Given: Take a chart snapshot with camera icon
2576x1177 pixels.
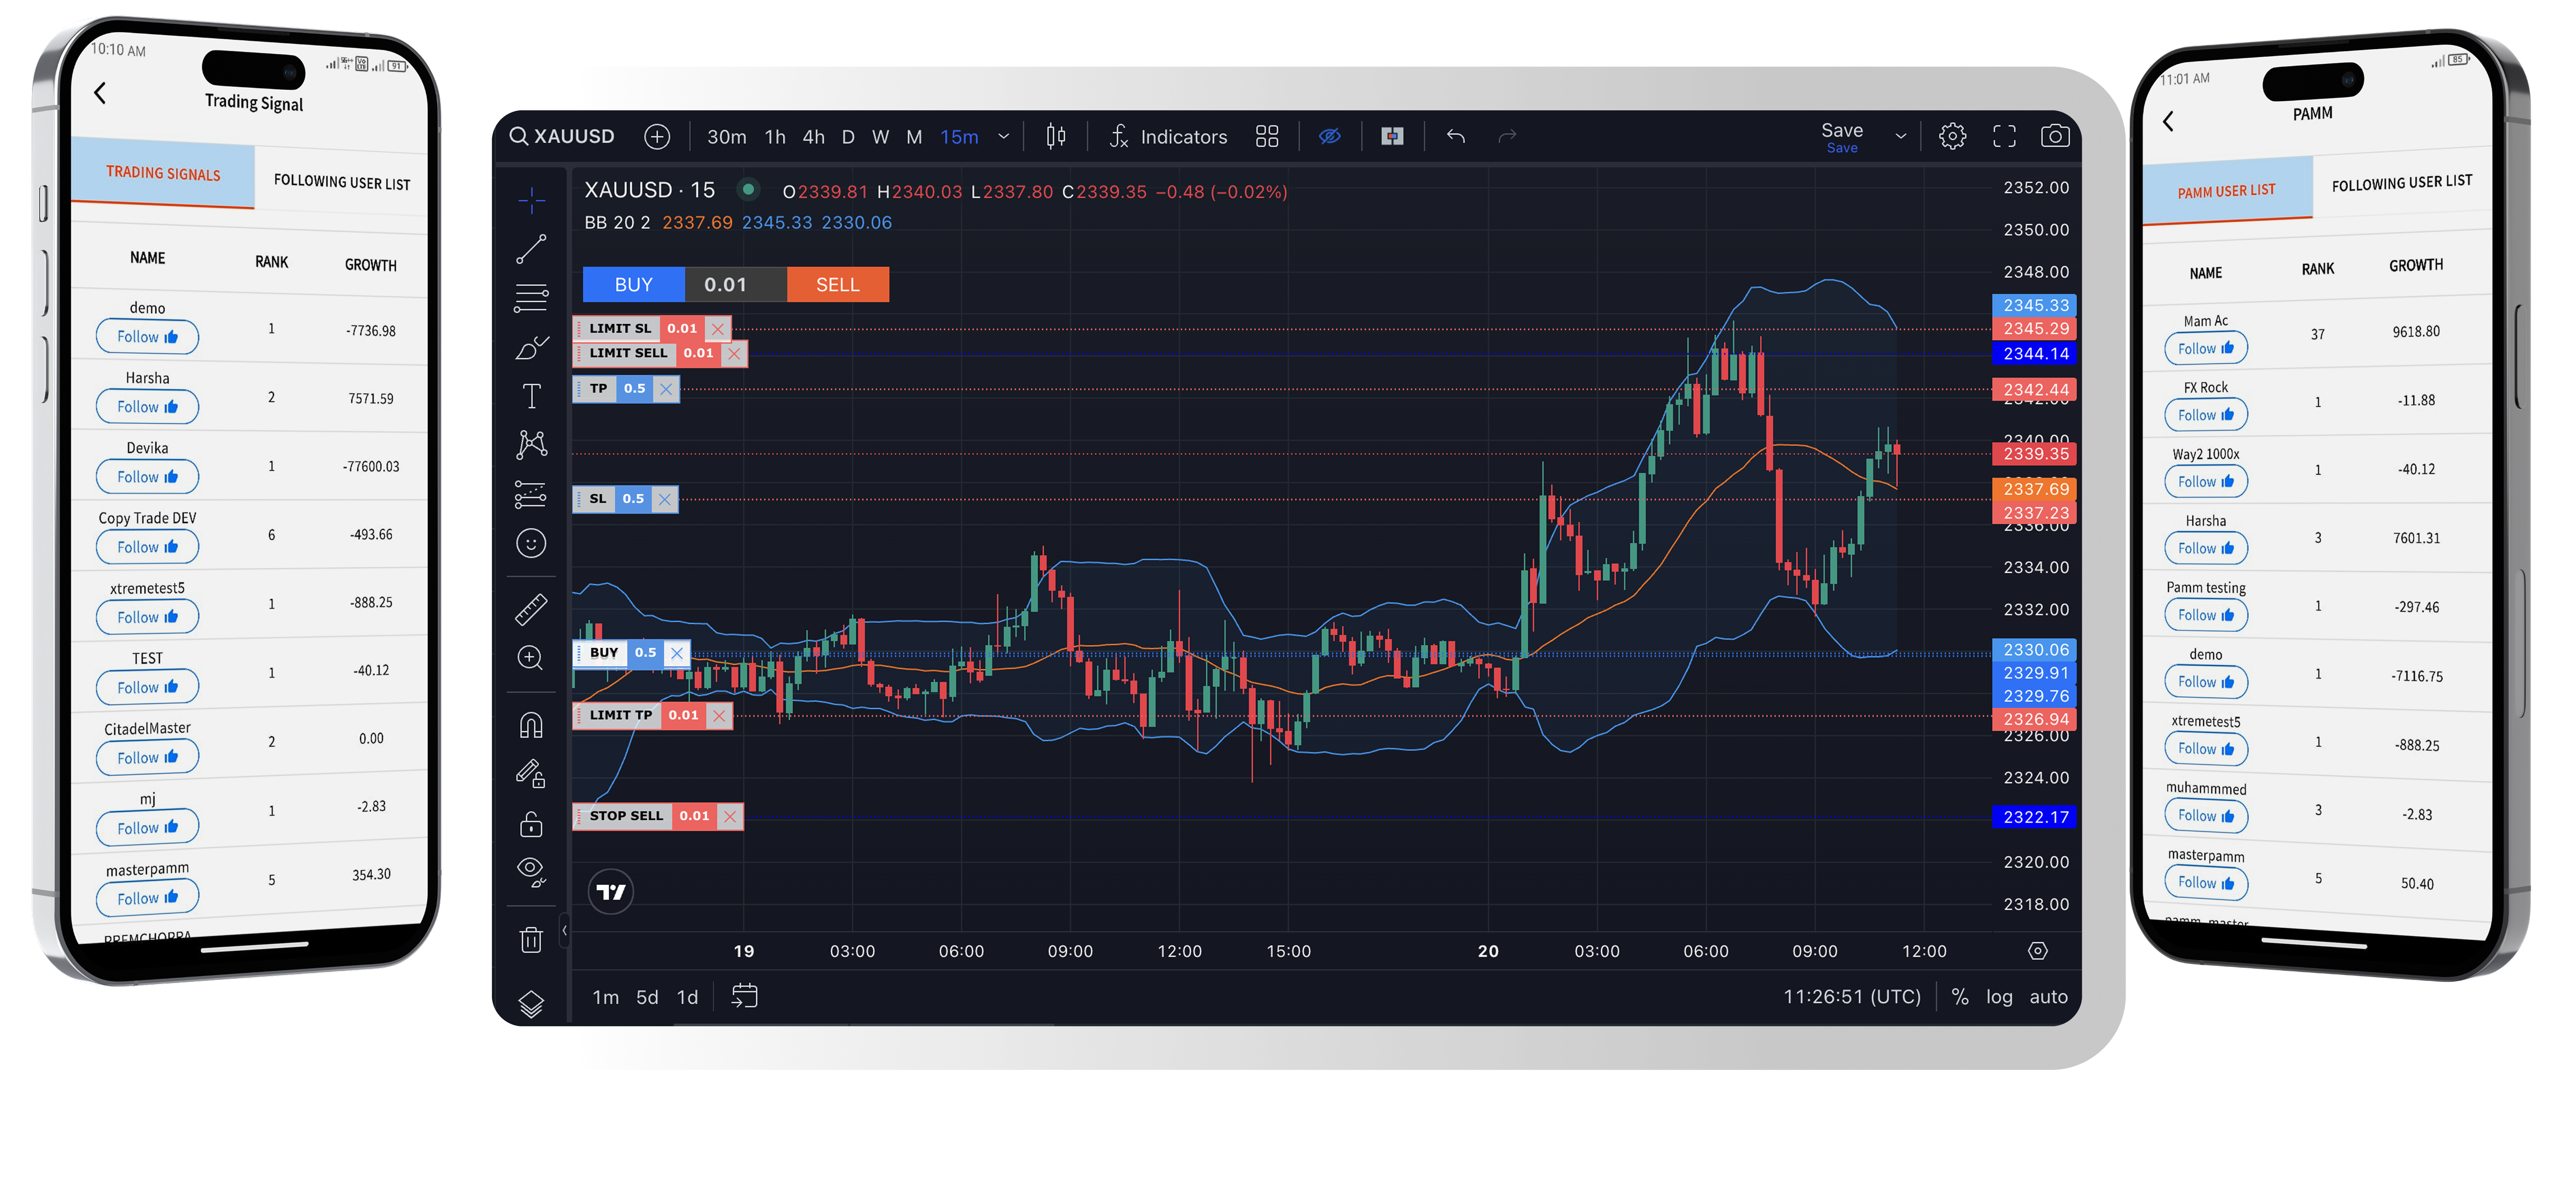Looking at the screenshot, I should tap(2055, 136).
